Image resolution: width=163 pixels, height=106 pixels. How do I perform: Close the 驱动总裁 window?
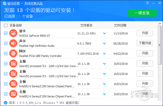(x=159, y=3)
